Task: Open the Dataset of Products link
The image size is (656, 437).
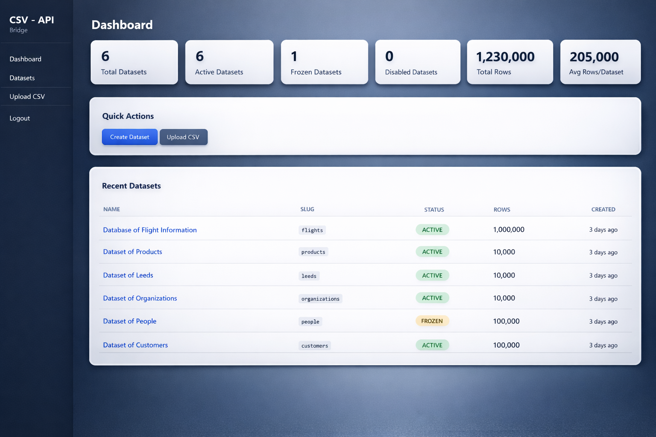Action: pyautogui.click(x=132, y=252)
